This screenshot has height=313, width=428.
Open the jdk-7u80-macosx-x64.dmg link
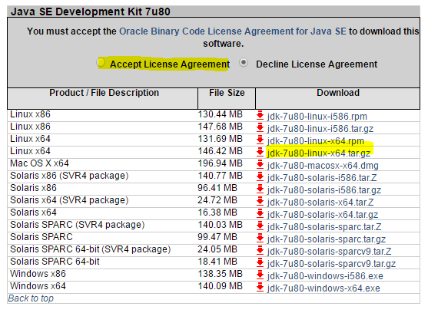pyautogui.click(x=323, y=166)
